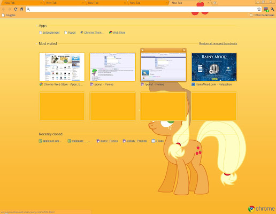Open the Web Store app
276x214 pixels.
click(x=117, y=33)
